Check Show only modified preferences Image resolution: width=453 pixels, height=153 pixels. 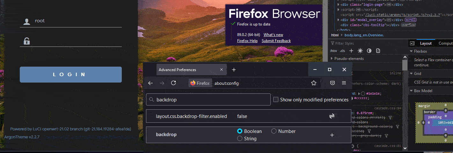(x=276, y=99)
